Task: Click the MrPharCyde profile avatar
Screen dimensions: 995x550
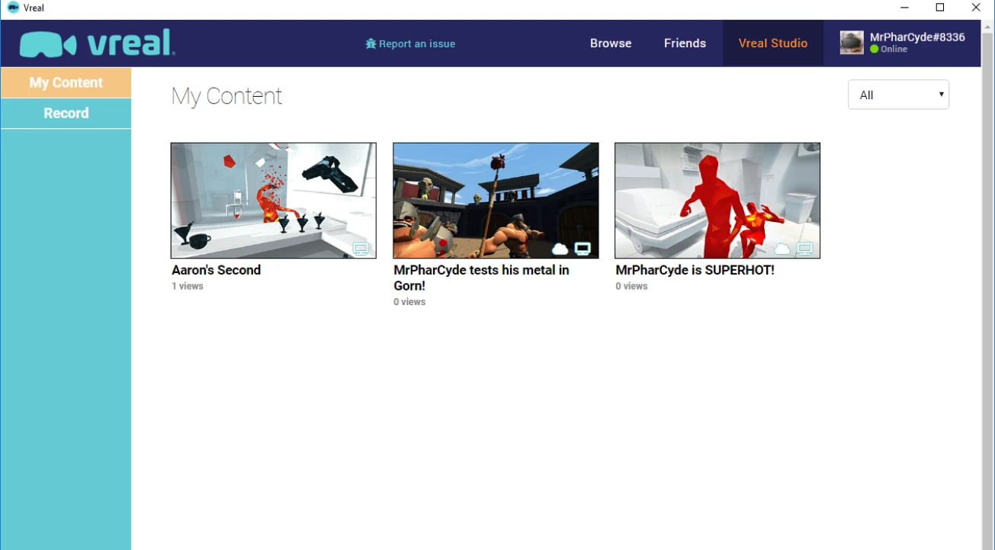Action: coord(852,43)
